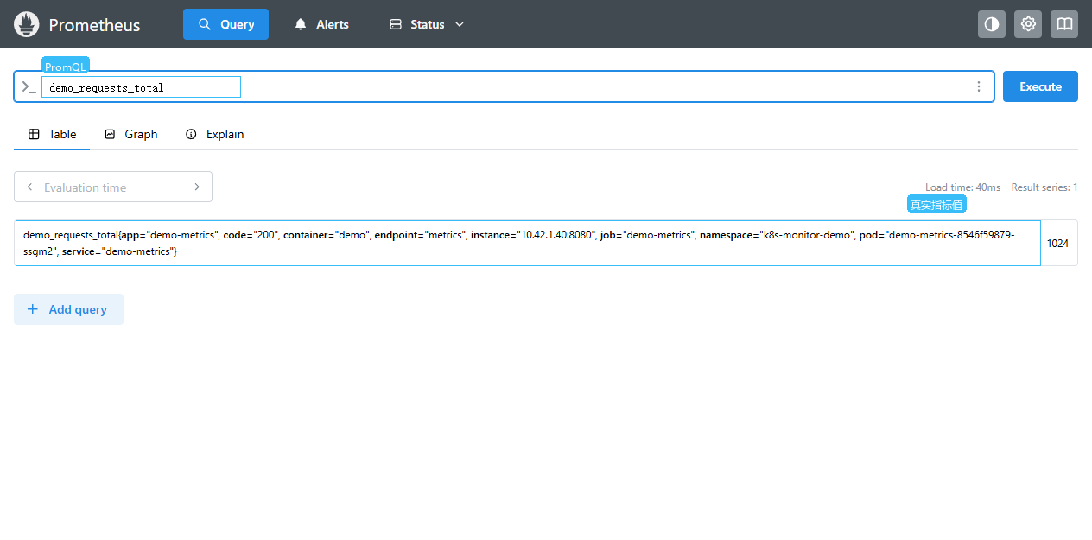Open the Prometheus home title link
The image size is (1092, 540).
pos(94,25)
